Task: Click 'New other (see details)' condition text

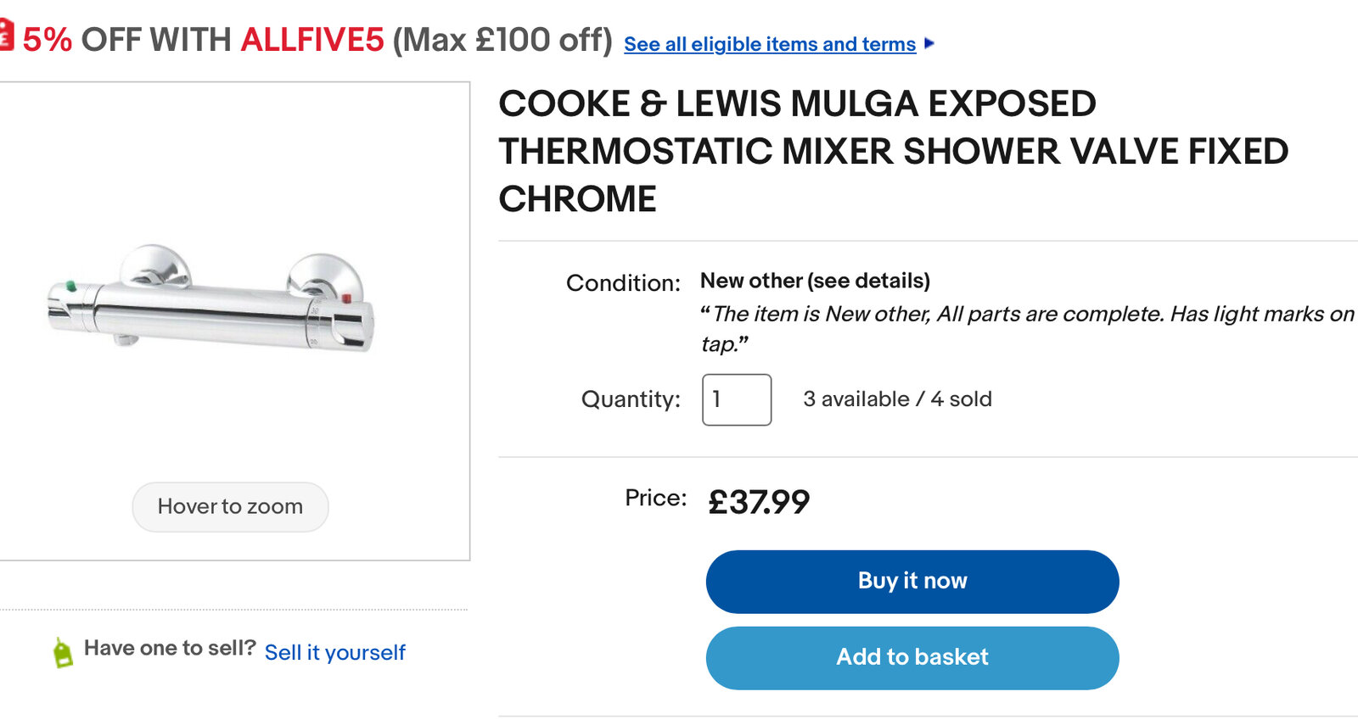Action: 814,281
